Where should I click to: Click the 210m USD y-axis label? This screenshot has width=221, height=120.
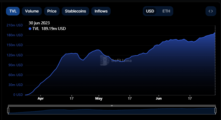pos(15,25)
